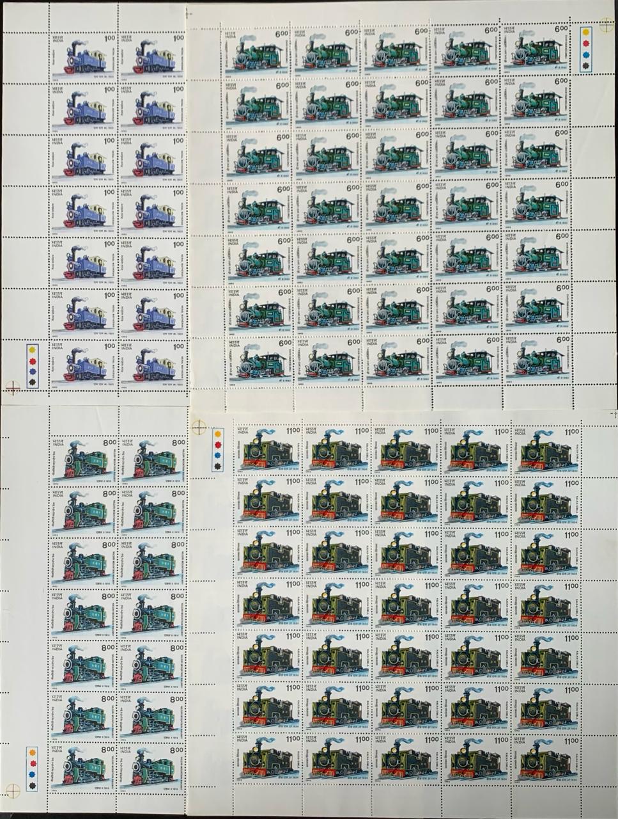Pick the red color dot on the 11.00 sheet

(x=218, y=445)
